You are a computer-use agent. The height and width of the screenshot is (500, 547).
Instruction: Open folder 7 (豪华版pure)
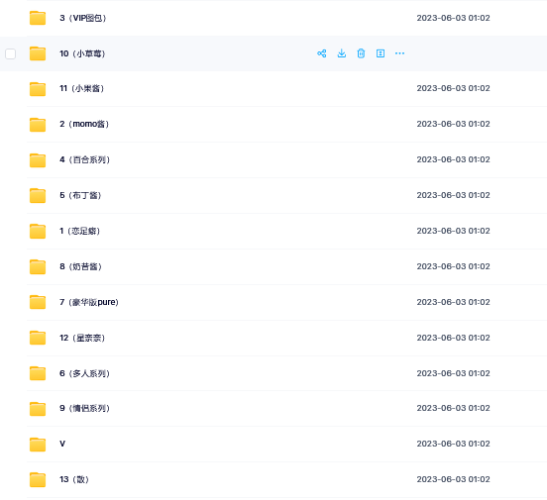(x=89, y=302)
